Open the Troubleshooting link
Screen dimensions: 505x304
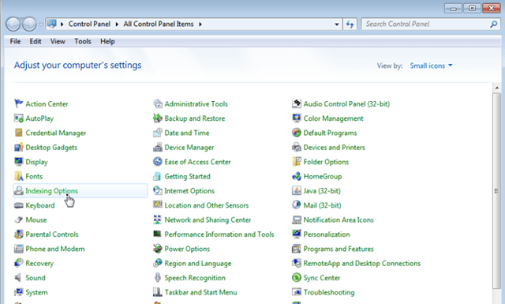[329, 292]
